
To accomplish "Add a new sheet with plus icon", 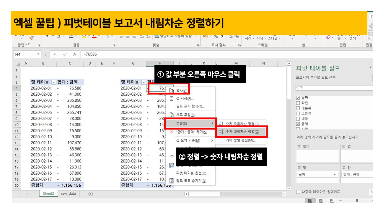I will pyautogui.click(x=91, y=194).
